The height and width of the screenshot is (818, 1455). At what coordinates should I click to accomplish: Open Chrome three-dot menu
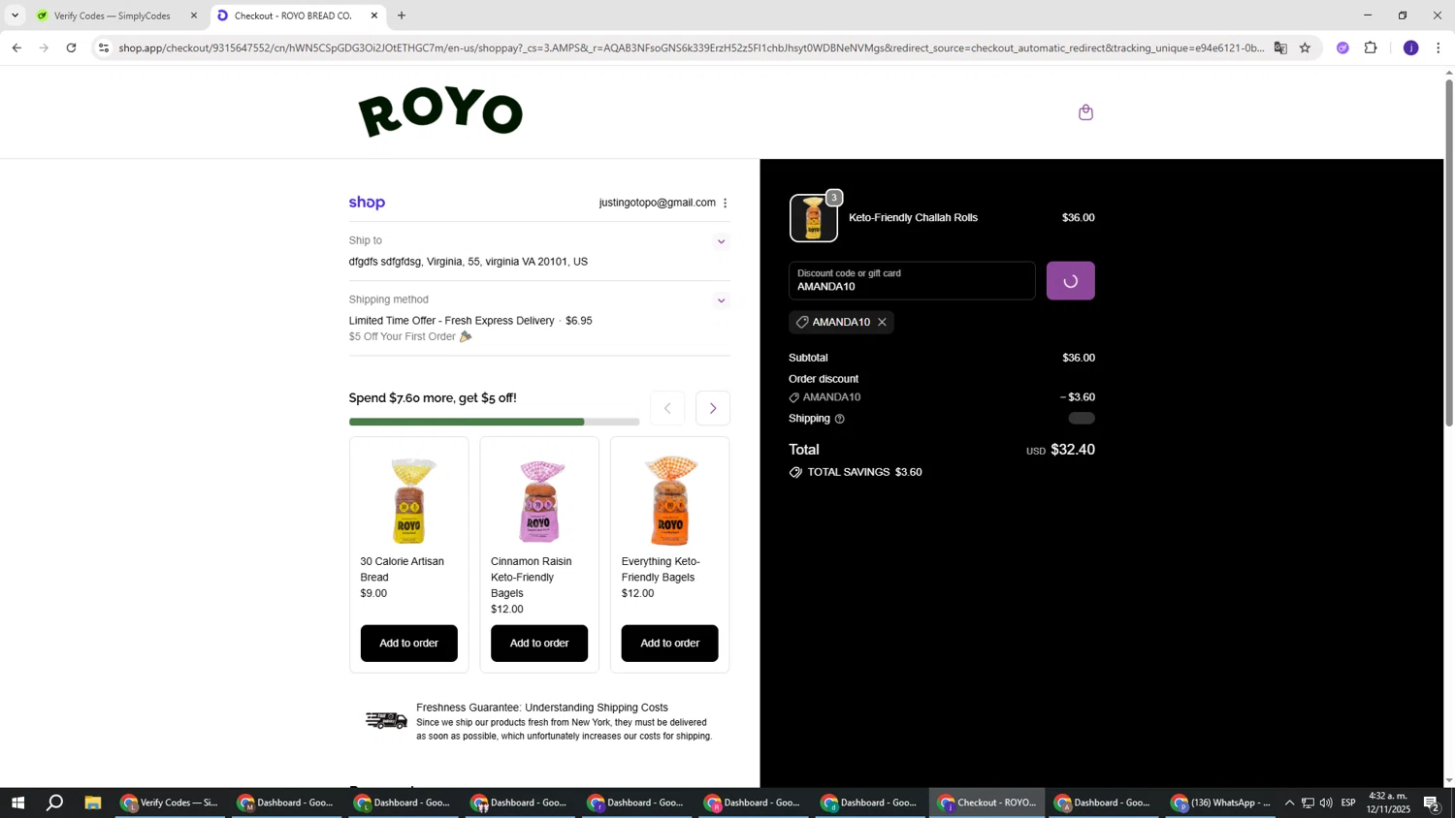[x=1438, y=47]
